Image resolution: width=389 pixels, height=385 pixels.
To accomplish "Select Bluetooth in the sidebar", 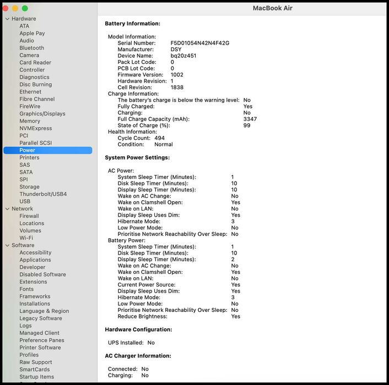I will tap(31, 48).
